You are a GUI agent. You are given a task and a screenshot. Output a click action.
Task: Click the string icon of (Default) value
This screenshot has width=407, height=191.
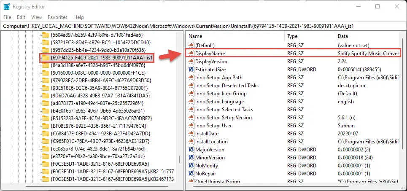pyautogui.click(x=191, y=45)
